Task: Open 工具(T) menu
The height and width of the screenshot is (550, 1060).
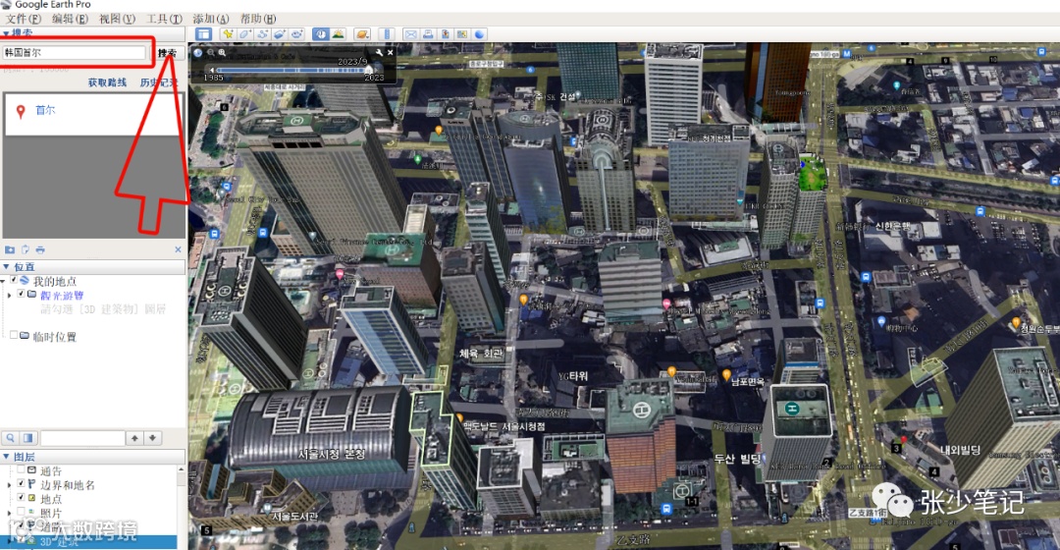Action: coord(164,19)
